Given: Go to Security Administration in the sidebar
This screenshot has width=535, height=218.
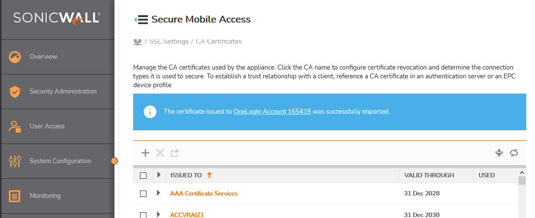Looking at the screenshot, I should click(63, 92).
